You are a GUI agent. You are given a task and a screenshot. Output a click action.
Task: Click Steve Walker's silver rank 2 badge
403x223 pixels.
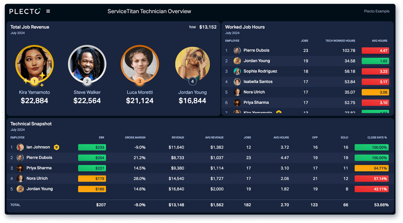click(x=87, y=82)
